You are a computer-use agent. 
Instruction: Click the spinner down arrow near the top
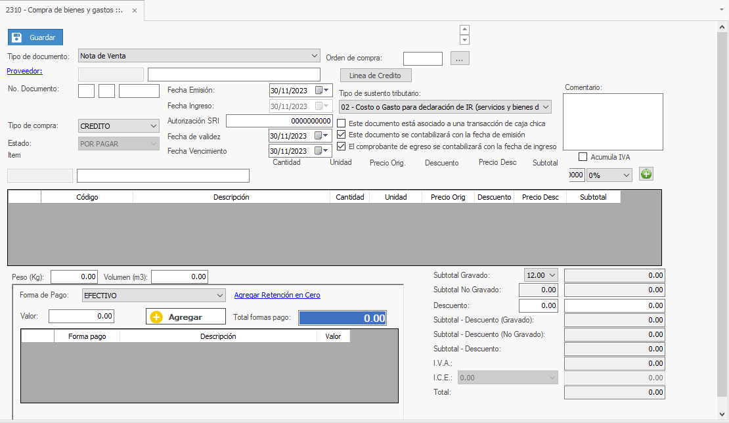point(464,40)
